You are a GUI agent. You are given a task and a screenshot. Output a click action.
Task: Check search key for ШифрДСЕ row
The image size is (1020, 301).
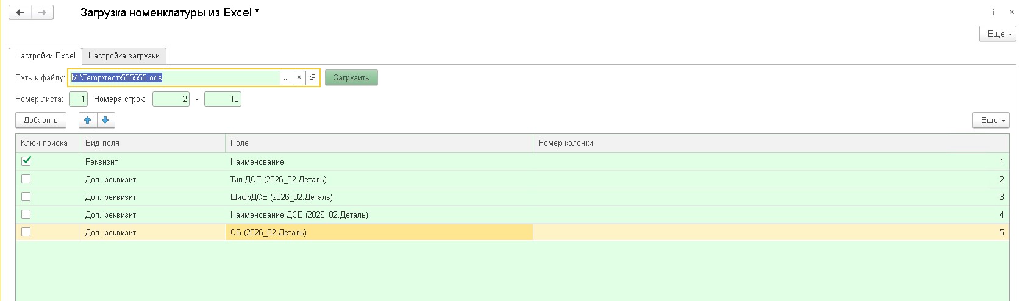coord(26,197)
